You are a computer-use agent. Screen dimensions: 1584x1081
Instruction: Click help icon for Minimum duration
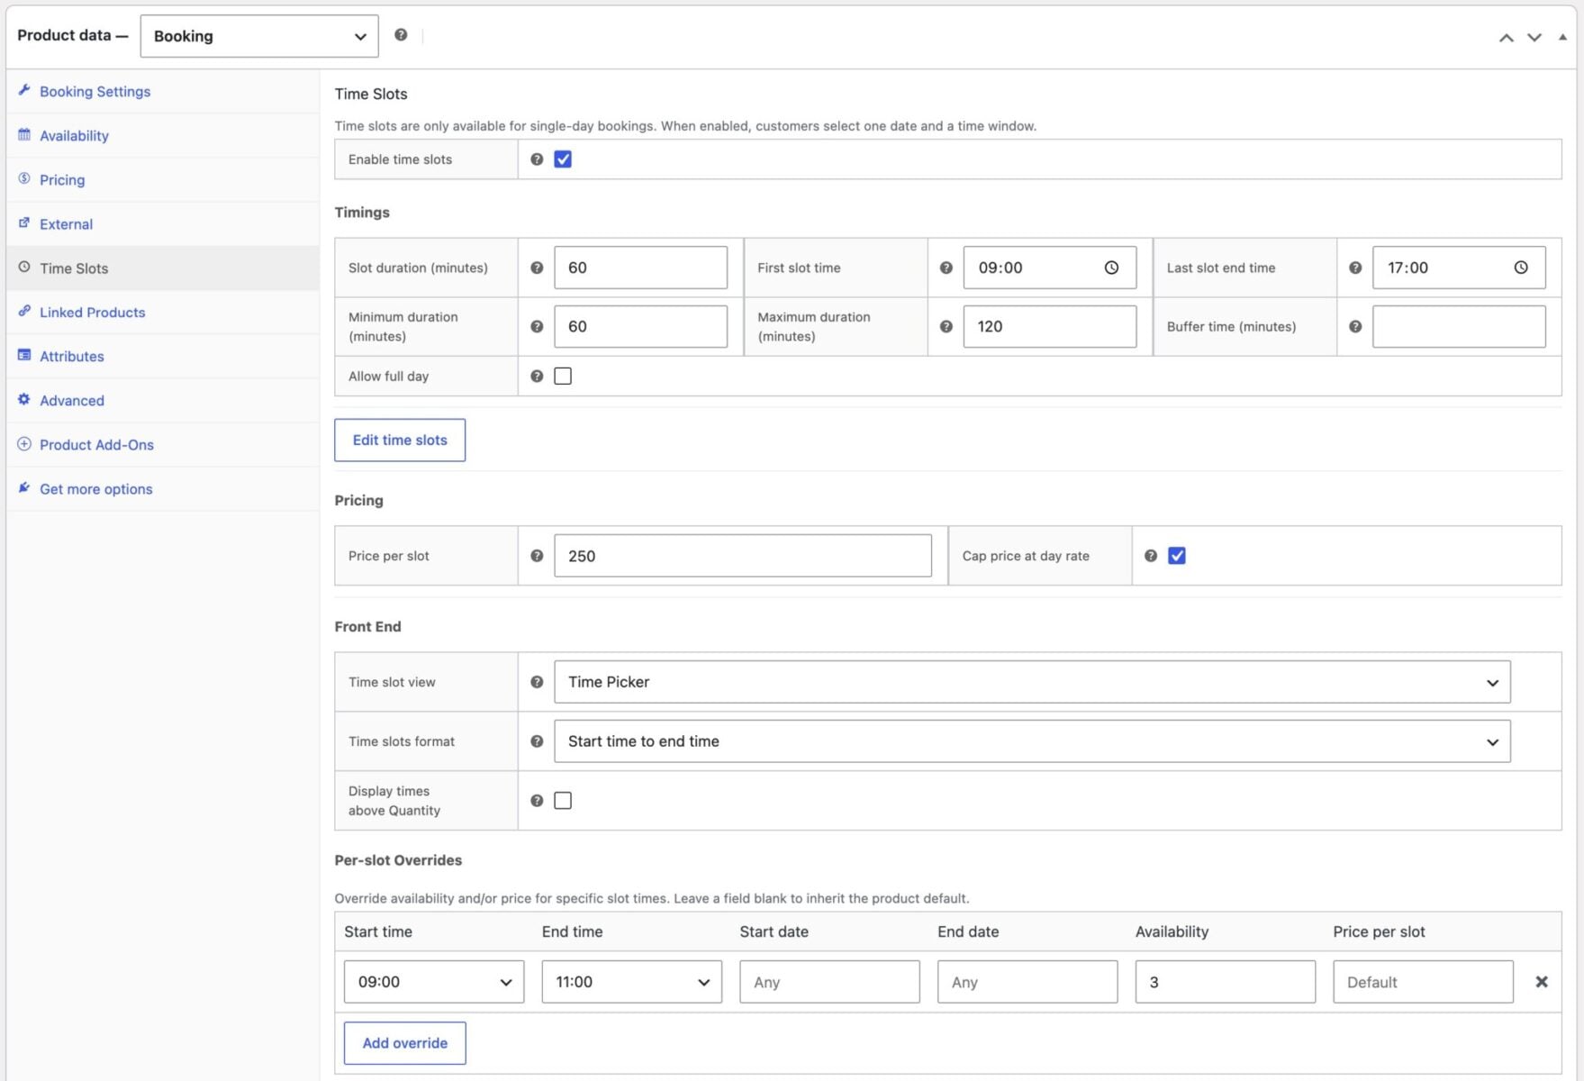tap(537, 326)
